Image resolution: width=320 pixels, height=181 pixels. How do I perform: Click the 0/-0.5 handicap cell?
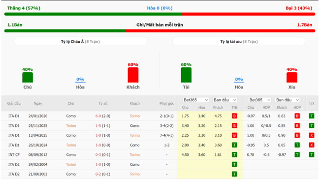pyautogui.click(x=266, y=126)
